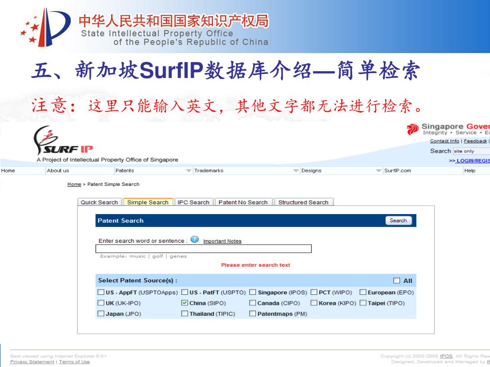This screenshot has width=490, height=367.
Task: Check the European (EPO) checkbox
Action: tap(363, 292)
